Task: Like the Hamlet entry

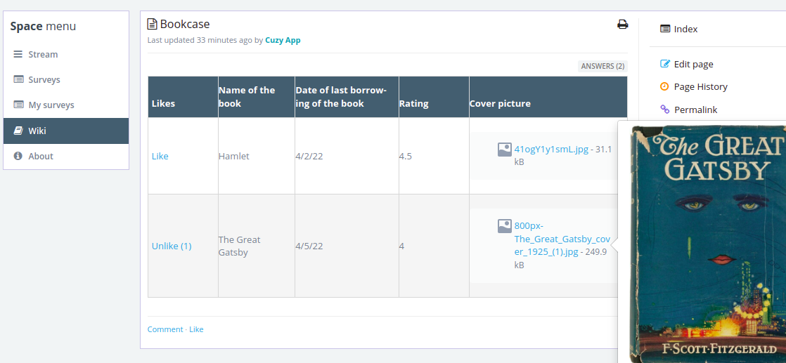Action: [x=160, y=156]
